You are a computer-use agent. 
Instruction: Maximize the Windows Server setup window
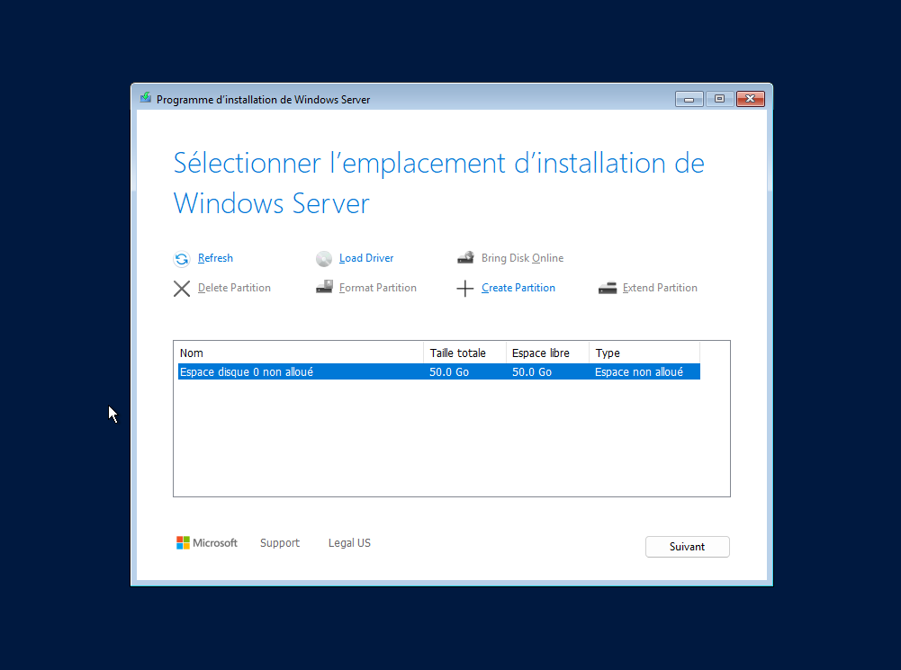(x=719, y=99)
